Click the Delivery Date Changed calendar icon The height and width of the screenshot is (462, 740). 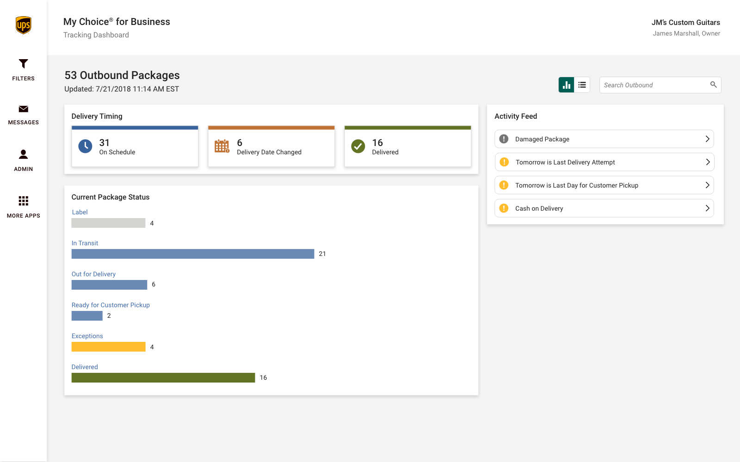tap(222, 146)
